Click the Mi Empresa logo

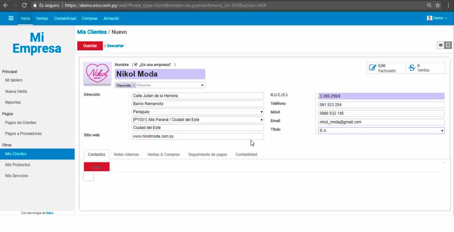(37, 43)
